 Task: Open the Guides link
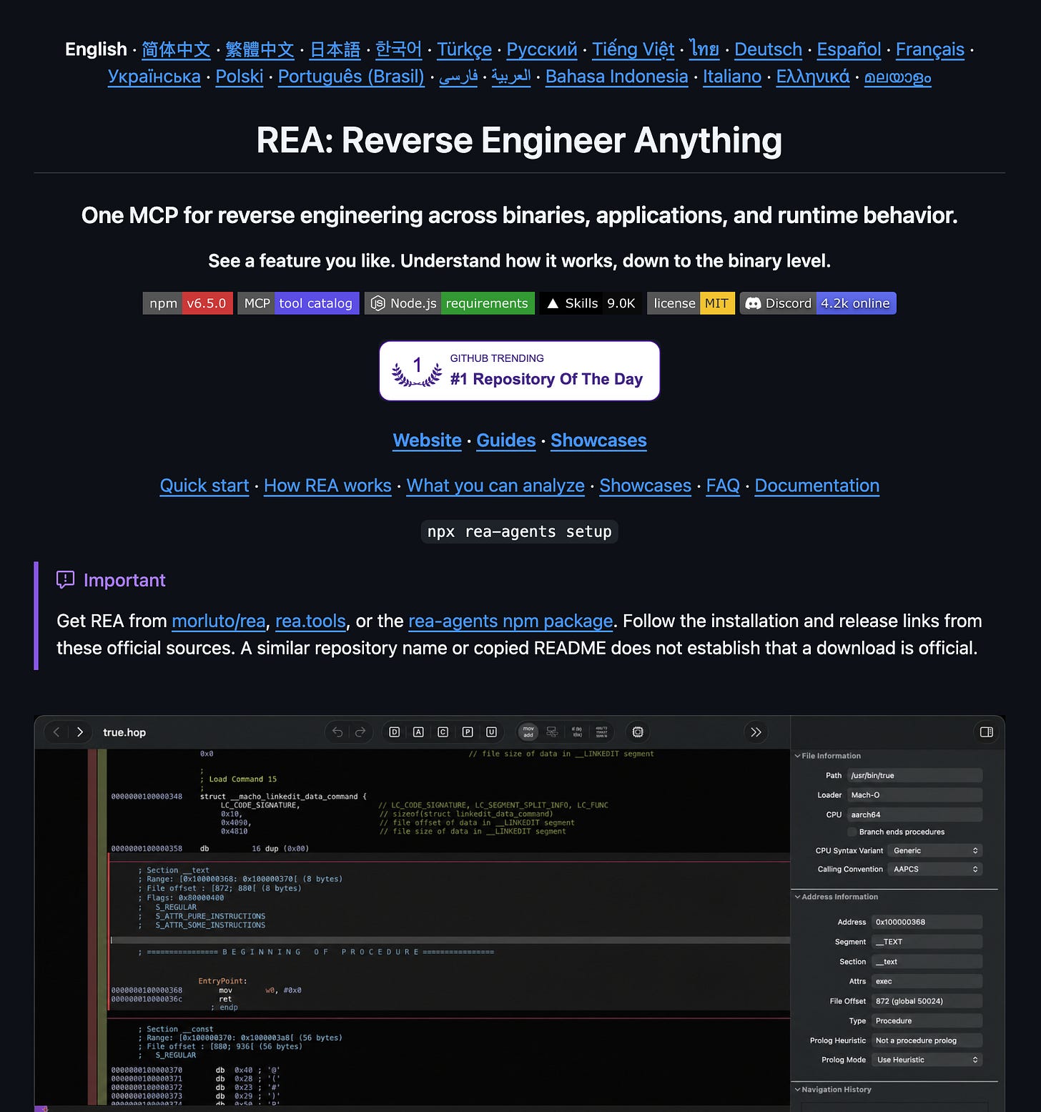[506, 441]
